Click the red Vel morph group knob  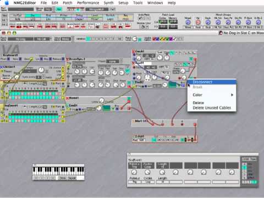[x=198, y=22]
